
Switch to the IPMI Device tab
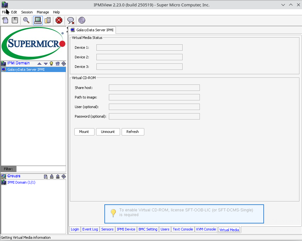click(126, 229)
